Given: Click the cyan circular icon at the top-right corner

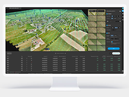Looking at the screenshot, I should (x=123, y=8).
